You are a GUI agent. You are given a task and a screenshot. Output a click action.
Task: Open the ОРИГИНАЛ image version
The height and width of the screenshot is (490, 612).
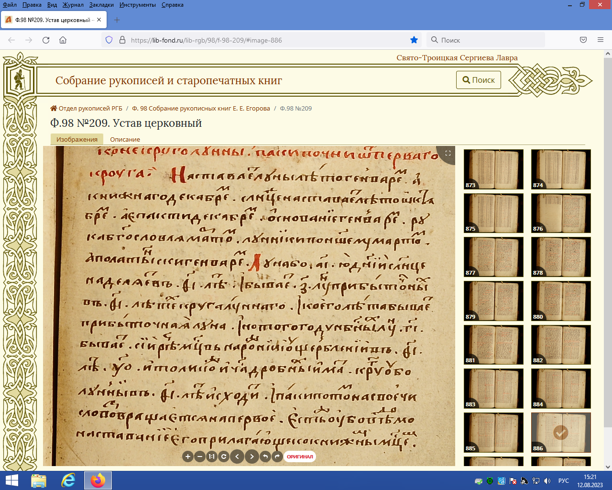(x=300, y=457)
